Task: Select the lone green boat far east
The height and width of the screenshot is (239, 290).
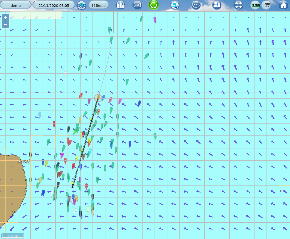Action: [155, 136]
